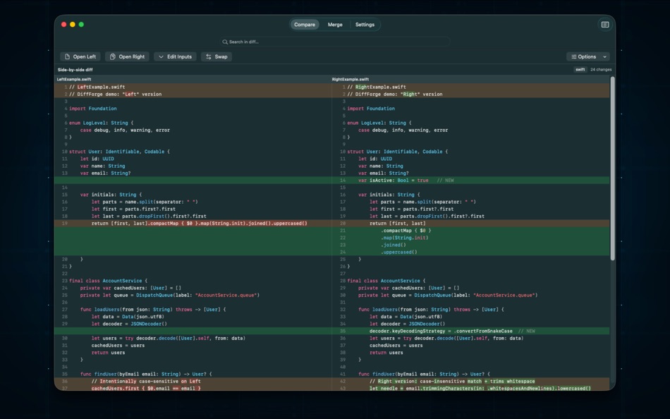Click the Swap button

click(217, 56)
